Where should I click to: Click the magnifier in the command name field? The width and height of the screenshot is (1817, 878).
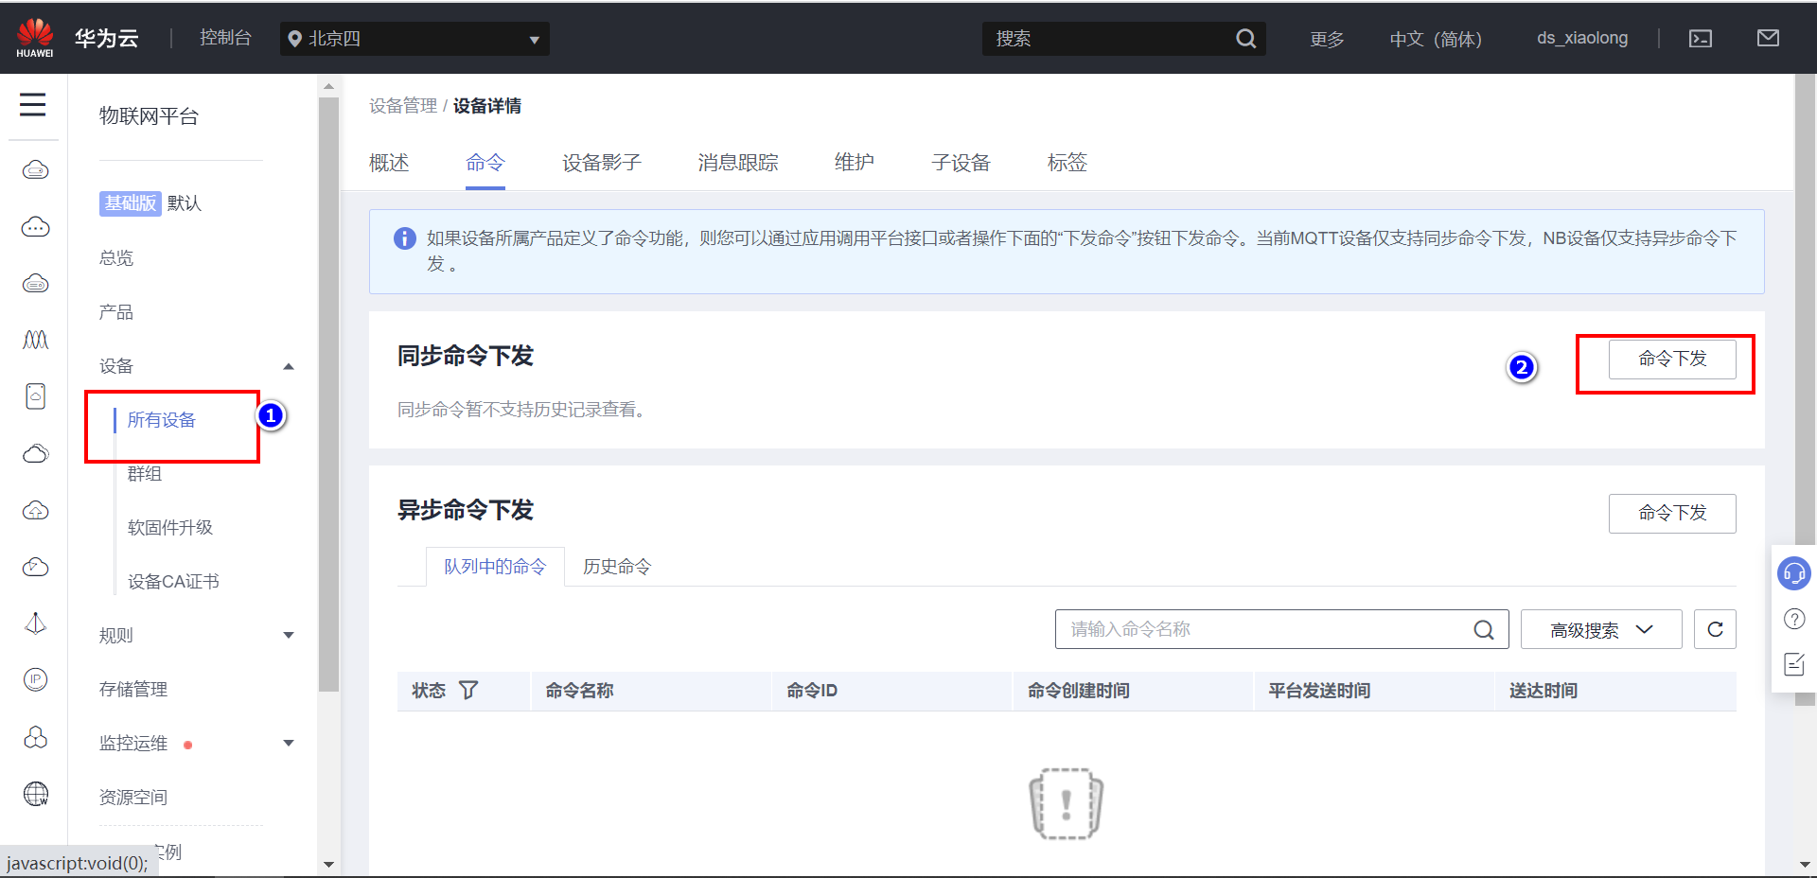click(x=1484, y=629)
